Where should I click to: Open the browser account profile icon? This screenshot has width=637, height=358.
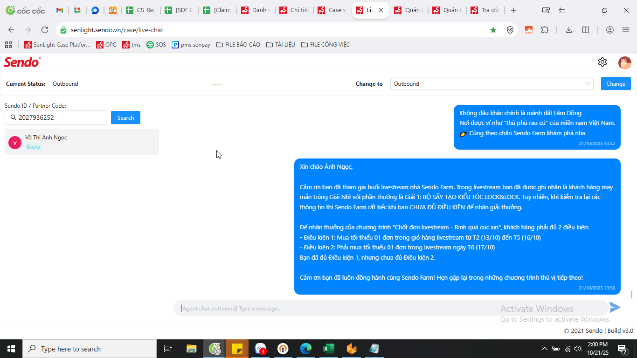pyautogui.click(x=610, y=30)
